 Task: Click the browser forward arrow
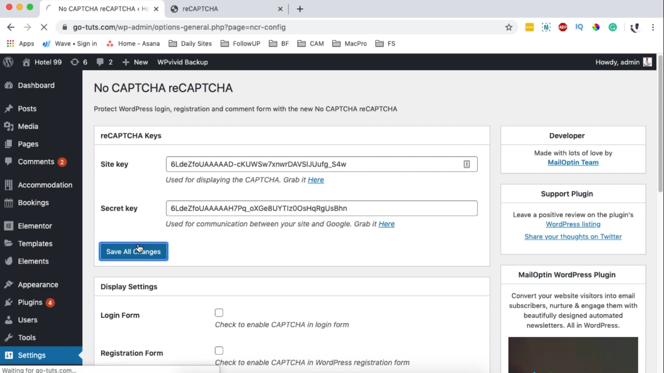pyautogui.click(x=27, y=27)
